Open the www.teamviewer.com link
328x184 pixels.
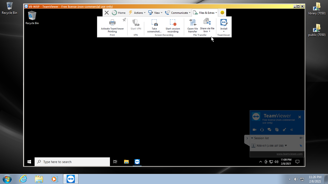[289, 154]
